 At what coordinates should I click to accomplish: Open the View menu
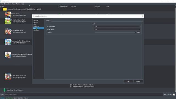coord(13,4)
